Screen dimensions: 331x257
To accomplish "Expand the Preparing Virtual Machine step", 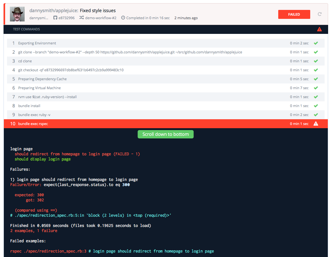I will tap(166, 88).
